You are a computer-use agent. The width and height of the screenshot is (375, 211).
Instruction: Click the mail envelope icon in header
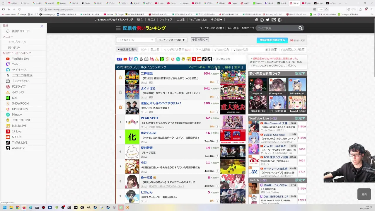coord(274,20)
